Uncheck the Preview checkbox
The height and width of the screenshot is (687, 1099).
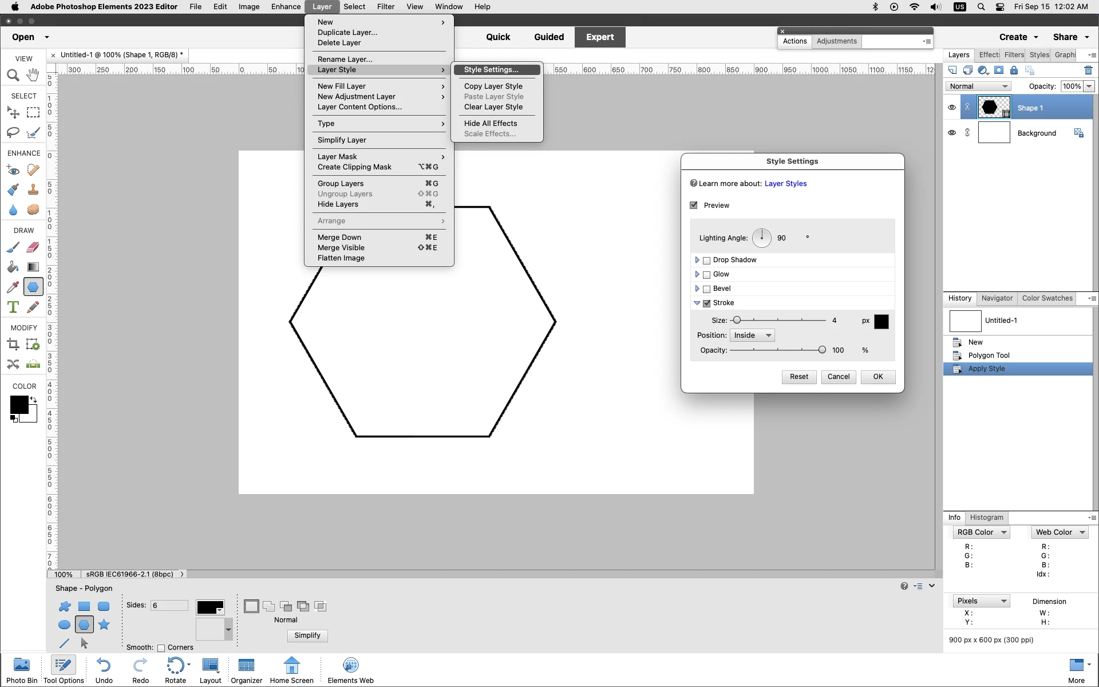coord(694,206)
